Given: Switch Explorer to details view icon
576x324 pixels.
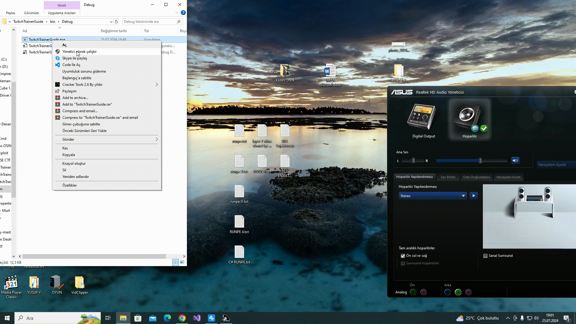Looking at the screenshot, I should [x=176, y=262].
